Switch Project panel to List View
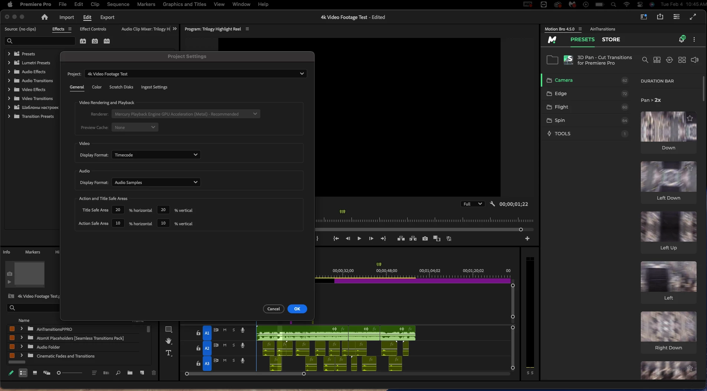The height and width of the screenshot is (391, 707). 23,373
